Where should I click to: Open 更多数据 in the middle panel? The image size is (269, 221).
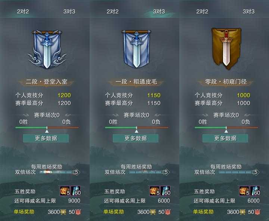point(136,138)
